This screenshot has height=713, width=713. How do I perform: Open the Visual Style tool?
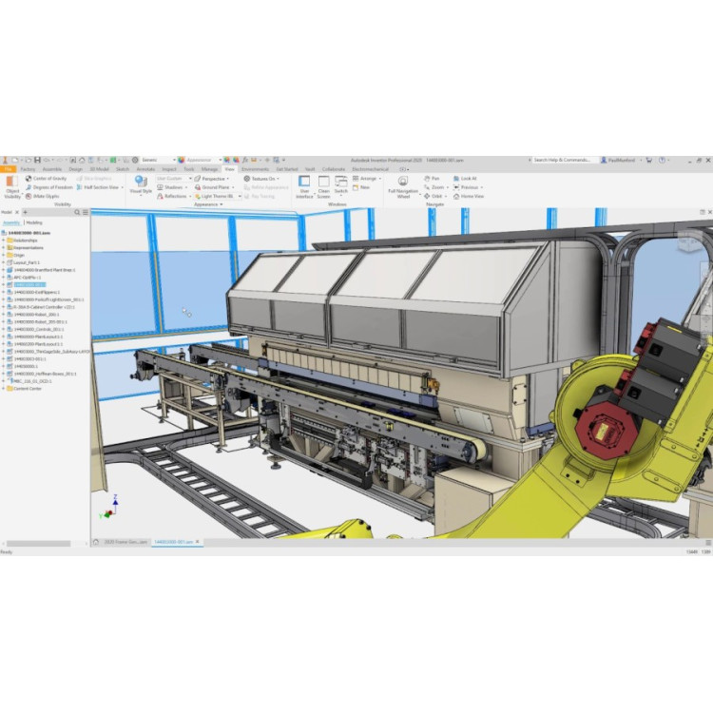tap(141, 183)
